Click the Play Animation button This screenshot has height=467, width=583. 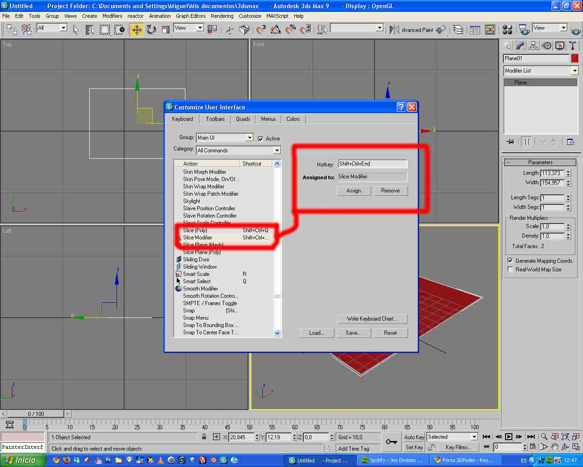tap(509, 437)
